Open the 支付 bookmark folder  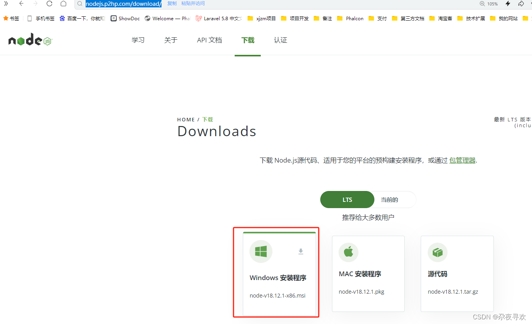pos(377,18)
